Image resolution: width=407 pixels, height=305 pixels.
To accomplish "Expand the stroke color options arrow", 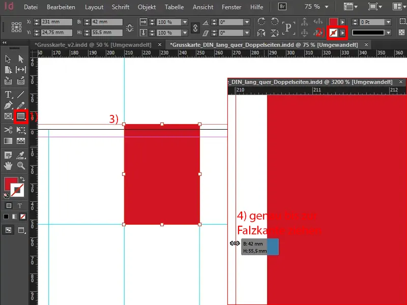I will coord(342,33).
